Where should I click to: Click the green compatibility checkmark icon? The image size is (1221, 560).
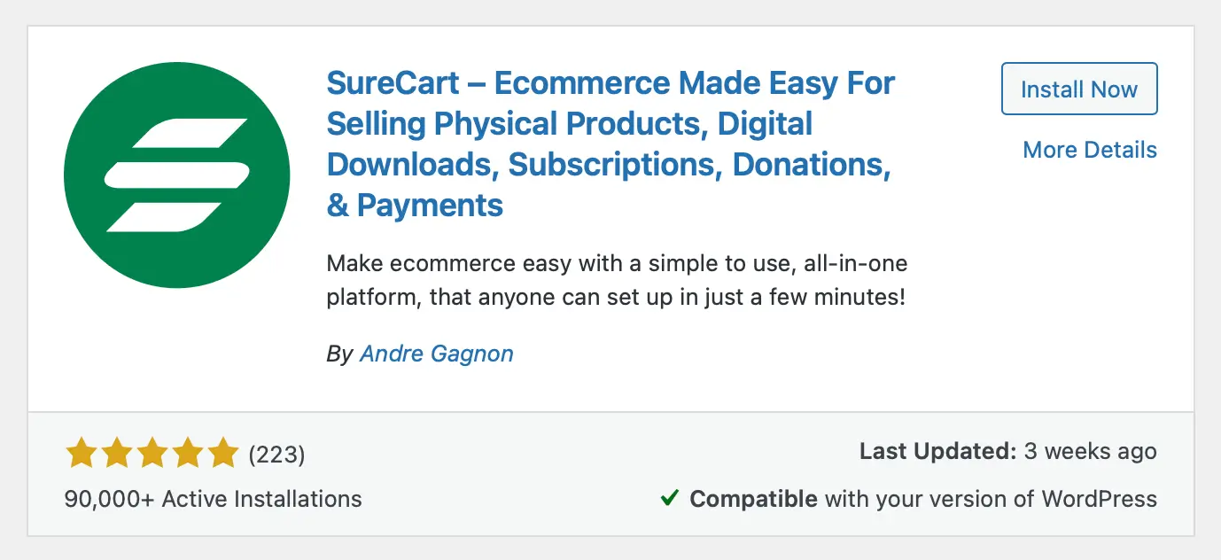(670, 498)
